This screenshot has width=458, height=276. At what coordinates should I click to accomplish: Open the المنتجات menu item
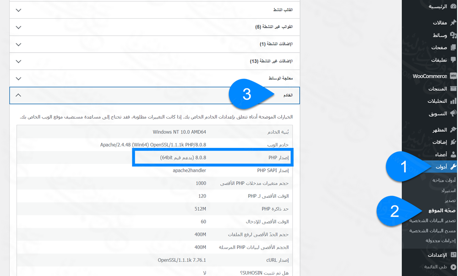[x=437, y=89]
